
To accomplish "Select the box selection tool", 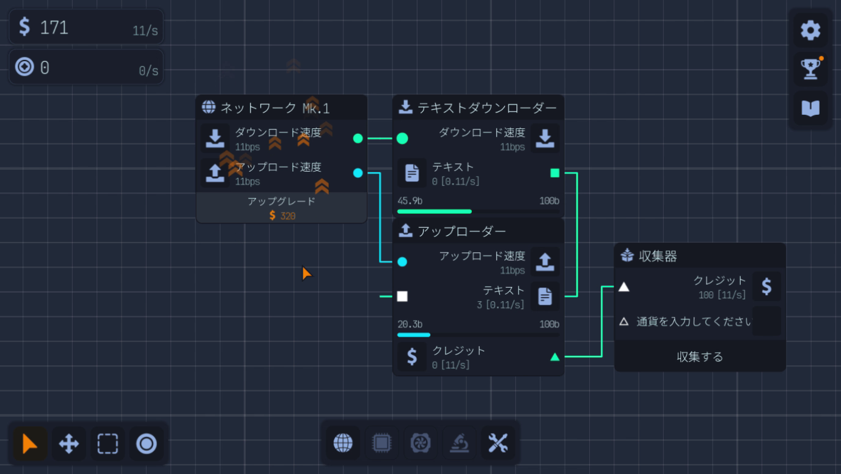I will tap(107, 445).
